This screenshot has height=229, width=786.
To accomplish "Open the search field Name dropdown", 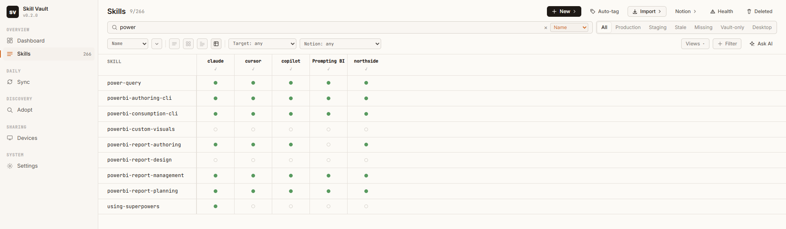I will tap(569, 27).
